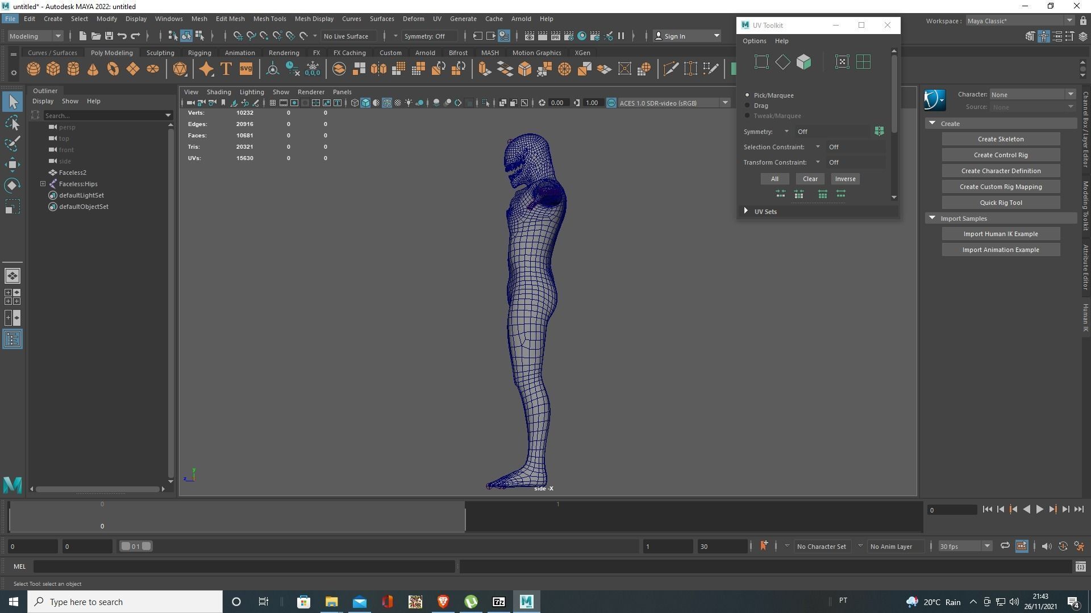Click the UV Toolkit green cube shell icon
Image resolution: width=1091 pixels, height=613 pixels.
point(803,62)
